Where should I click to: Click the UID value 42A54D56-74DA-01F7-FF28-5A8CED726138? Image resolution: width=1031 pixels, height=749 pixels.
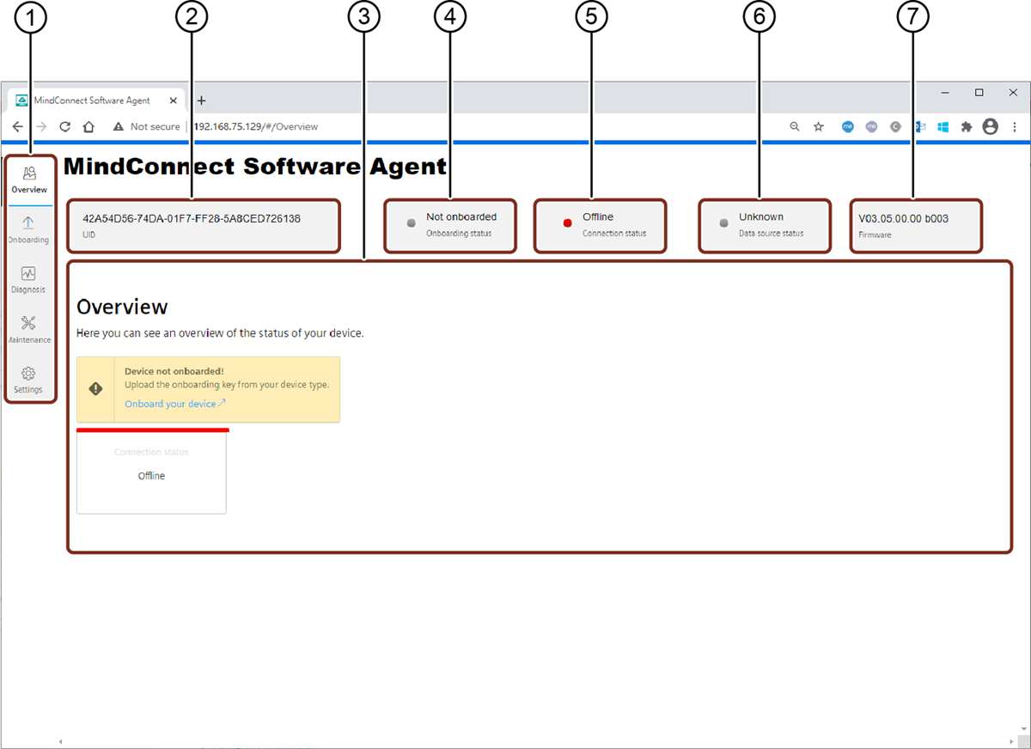(192, 219)
